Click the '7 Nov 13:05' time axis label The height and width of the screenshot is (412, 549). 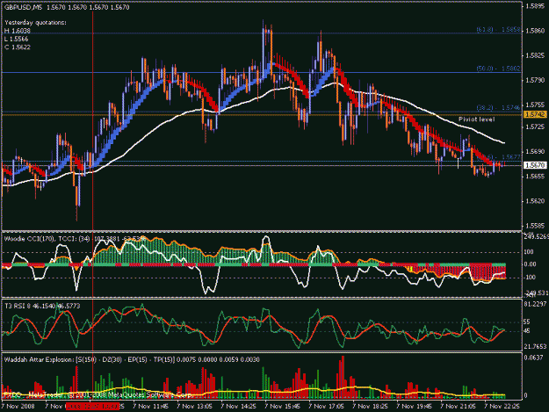pyautogui.click(x=195, y=406)
